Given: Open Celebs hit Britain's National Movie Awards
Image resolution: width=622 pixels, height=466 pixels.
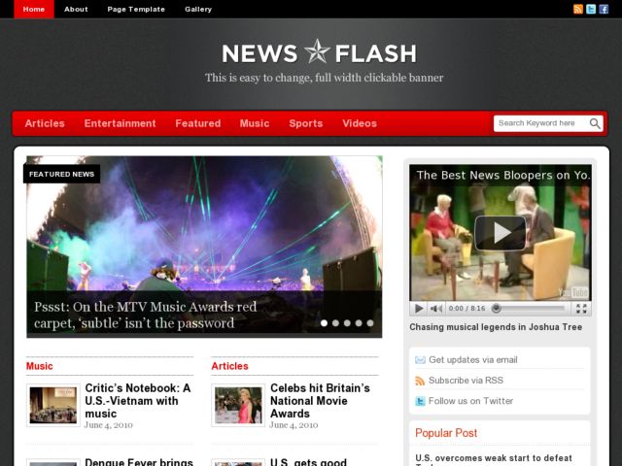Looking at the screenshot, I should pos(320,401).
